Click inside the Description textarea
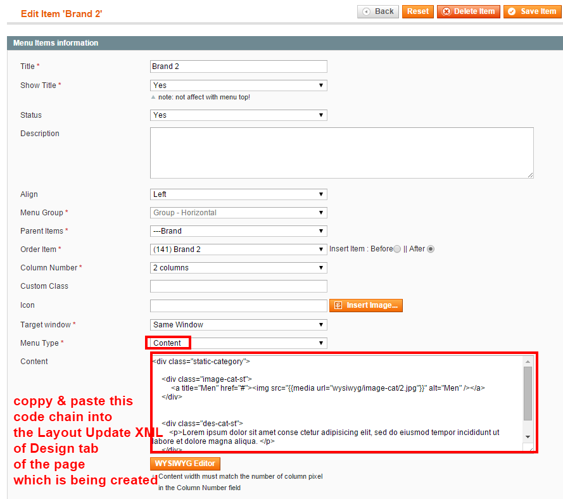The width and height of the screenshot is (563, 499). pyautogui.click(x=342, y=153)
